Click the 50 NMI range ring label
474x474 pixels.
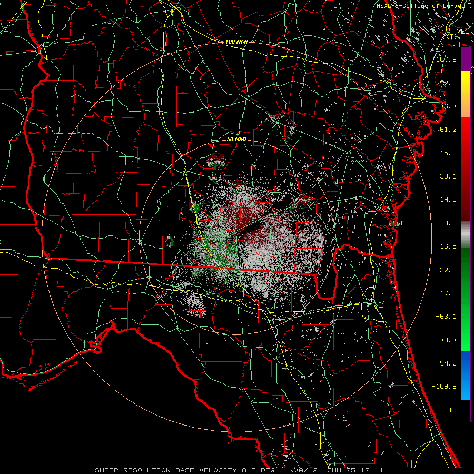(236, 139)
